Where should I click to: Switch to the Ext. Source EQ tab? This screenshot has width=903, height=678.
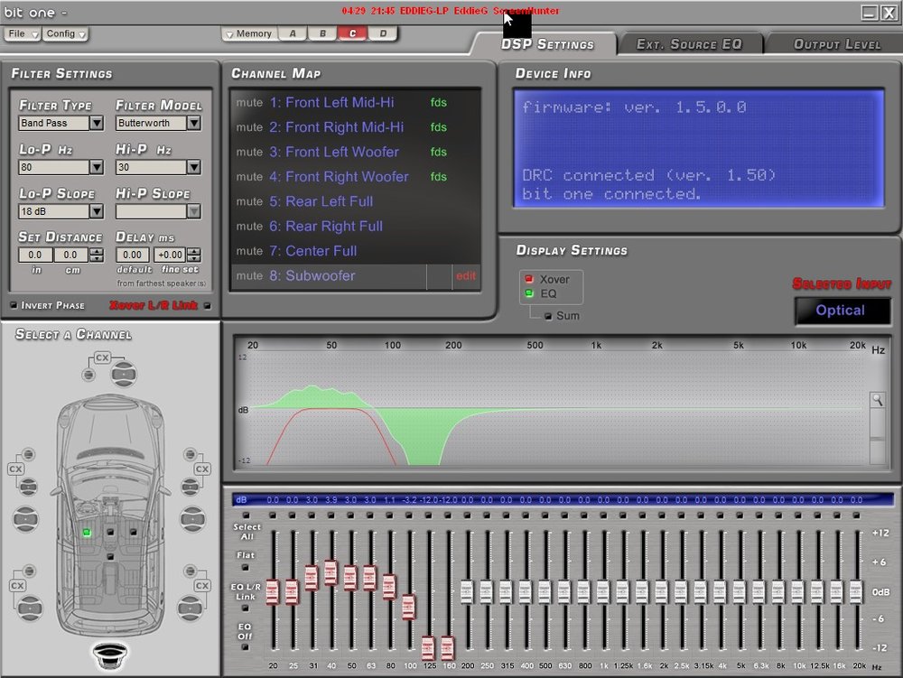pos(689,44)
